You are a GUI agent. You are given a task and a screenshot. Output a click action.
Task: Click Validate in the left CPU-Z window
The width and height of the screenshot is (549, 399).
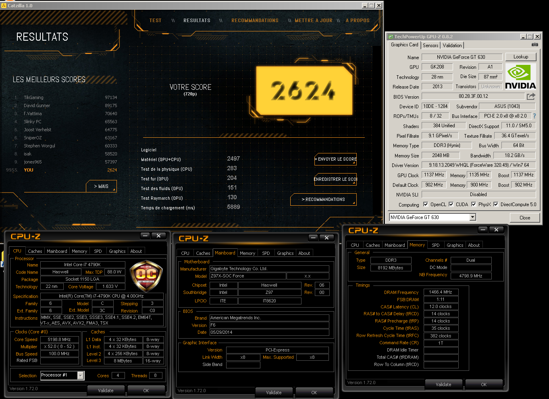(106, 391)
